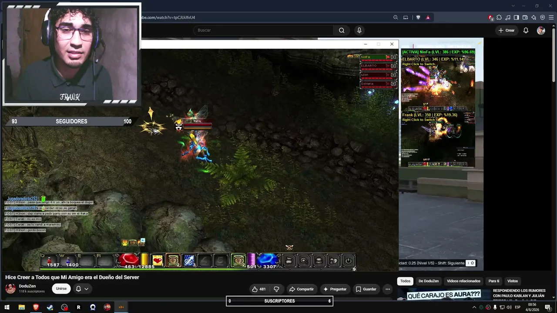This screenshot has width=557, height=313.
Task: Open the media control music note icon
Action: (x=508, y=17)
